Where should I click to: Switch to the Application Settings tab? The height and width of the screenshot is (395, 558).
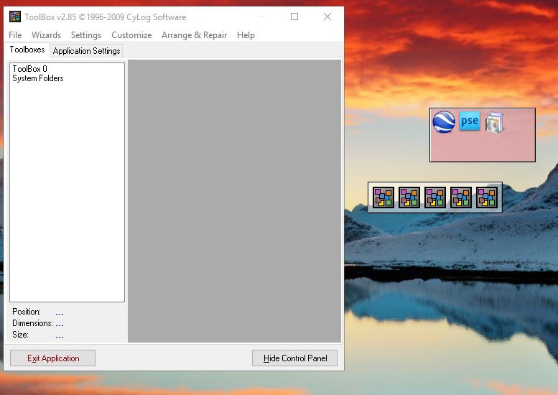click(86, 51)
